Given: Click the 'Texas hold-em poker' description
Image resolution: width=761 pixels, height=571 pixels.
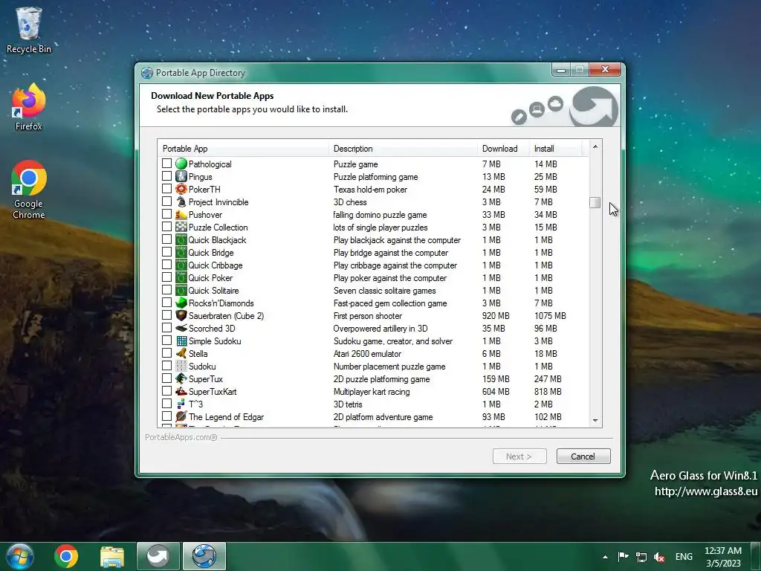Looking at the screenshot, I should pyautogui.click(x=370, y=190).
